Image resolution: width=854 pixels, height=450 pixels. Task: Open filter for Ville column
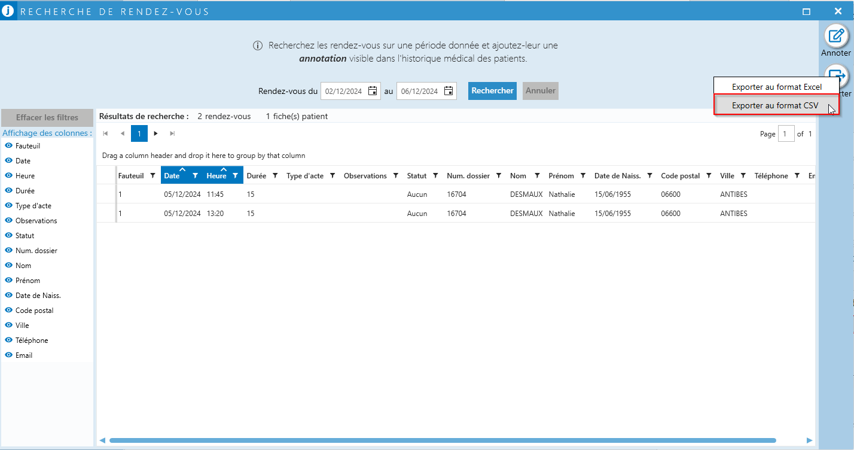(x=743, y=176)
